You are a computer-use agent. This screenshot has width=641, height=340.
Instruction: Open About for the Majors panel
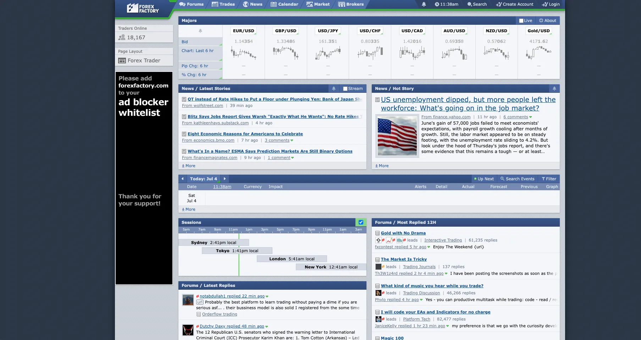(x=548, y=21)
